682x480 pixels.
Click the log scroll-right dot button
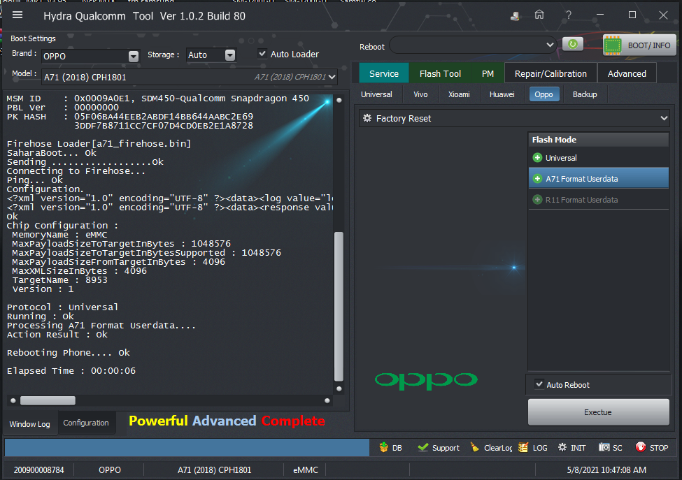[x=327, y=400]
